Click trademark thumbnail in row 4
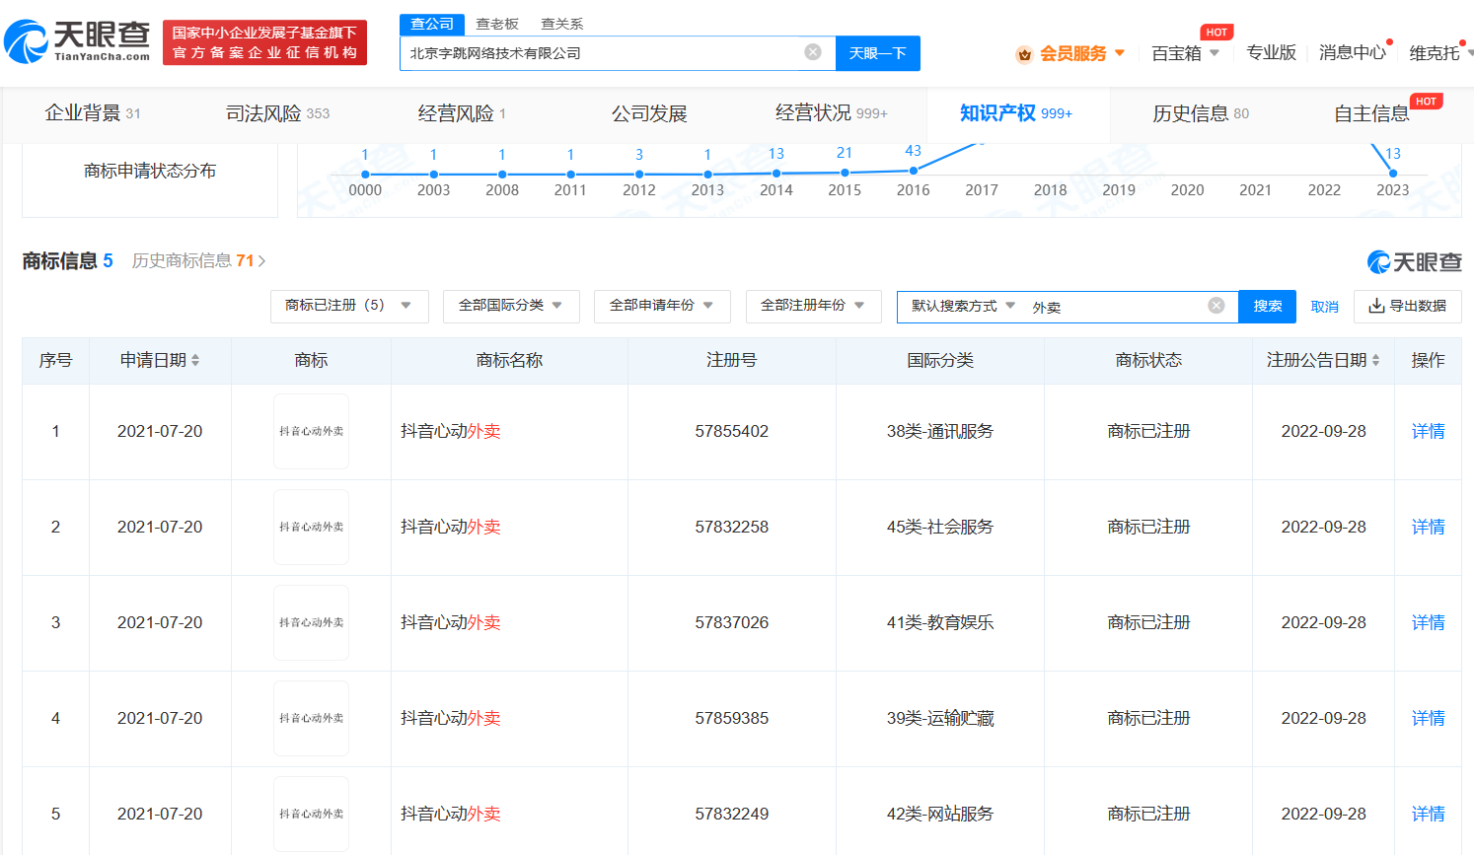This screenshot has width=1474, height=855. [311, 718]
